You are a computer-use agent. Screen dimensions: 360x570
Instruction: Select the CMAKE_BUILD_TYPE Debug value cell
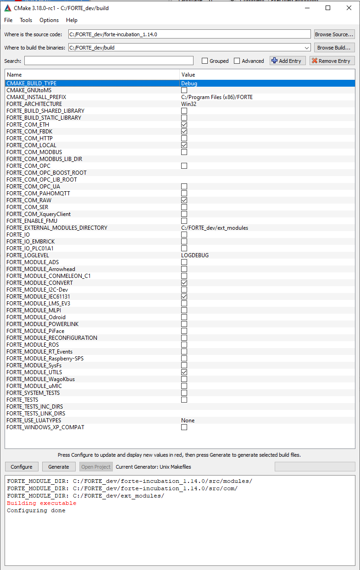click(267, 83)
